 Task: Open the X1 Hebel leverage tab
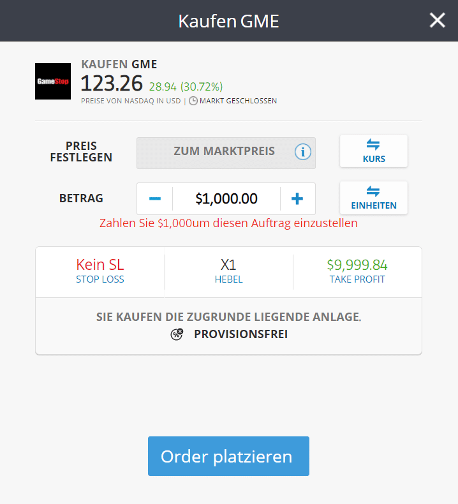coord(228,272)
